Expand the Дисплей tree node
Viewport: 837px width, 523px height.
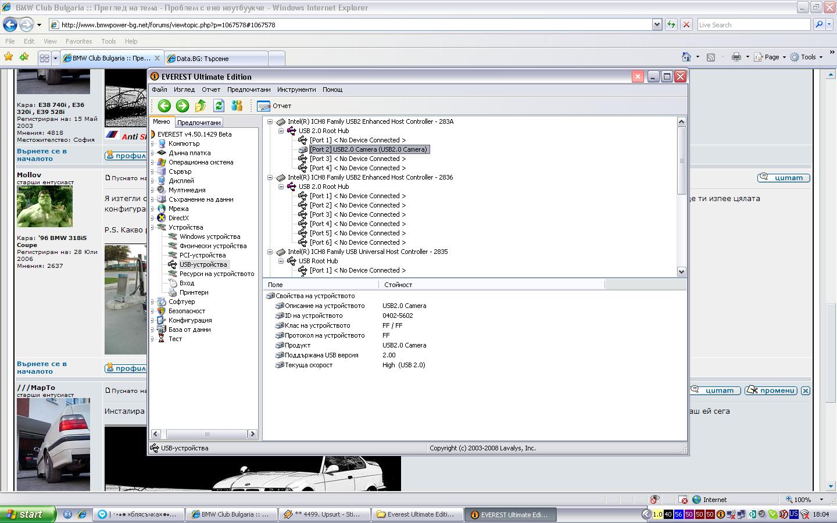153,181
